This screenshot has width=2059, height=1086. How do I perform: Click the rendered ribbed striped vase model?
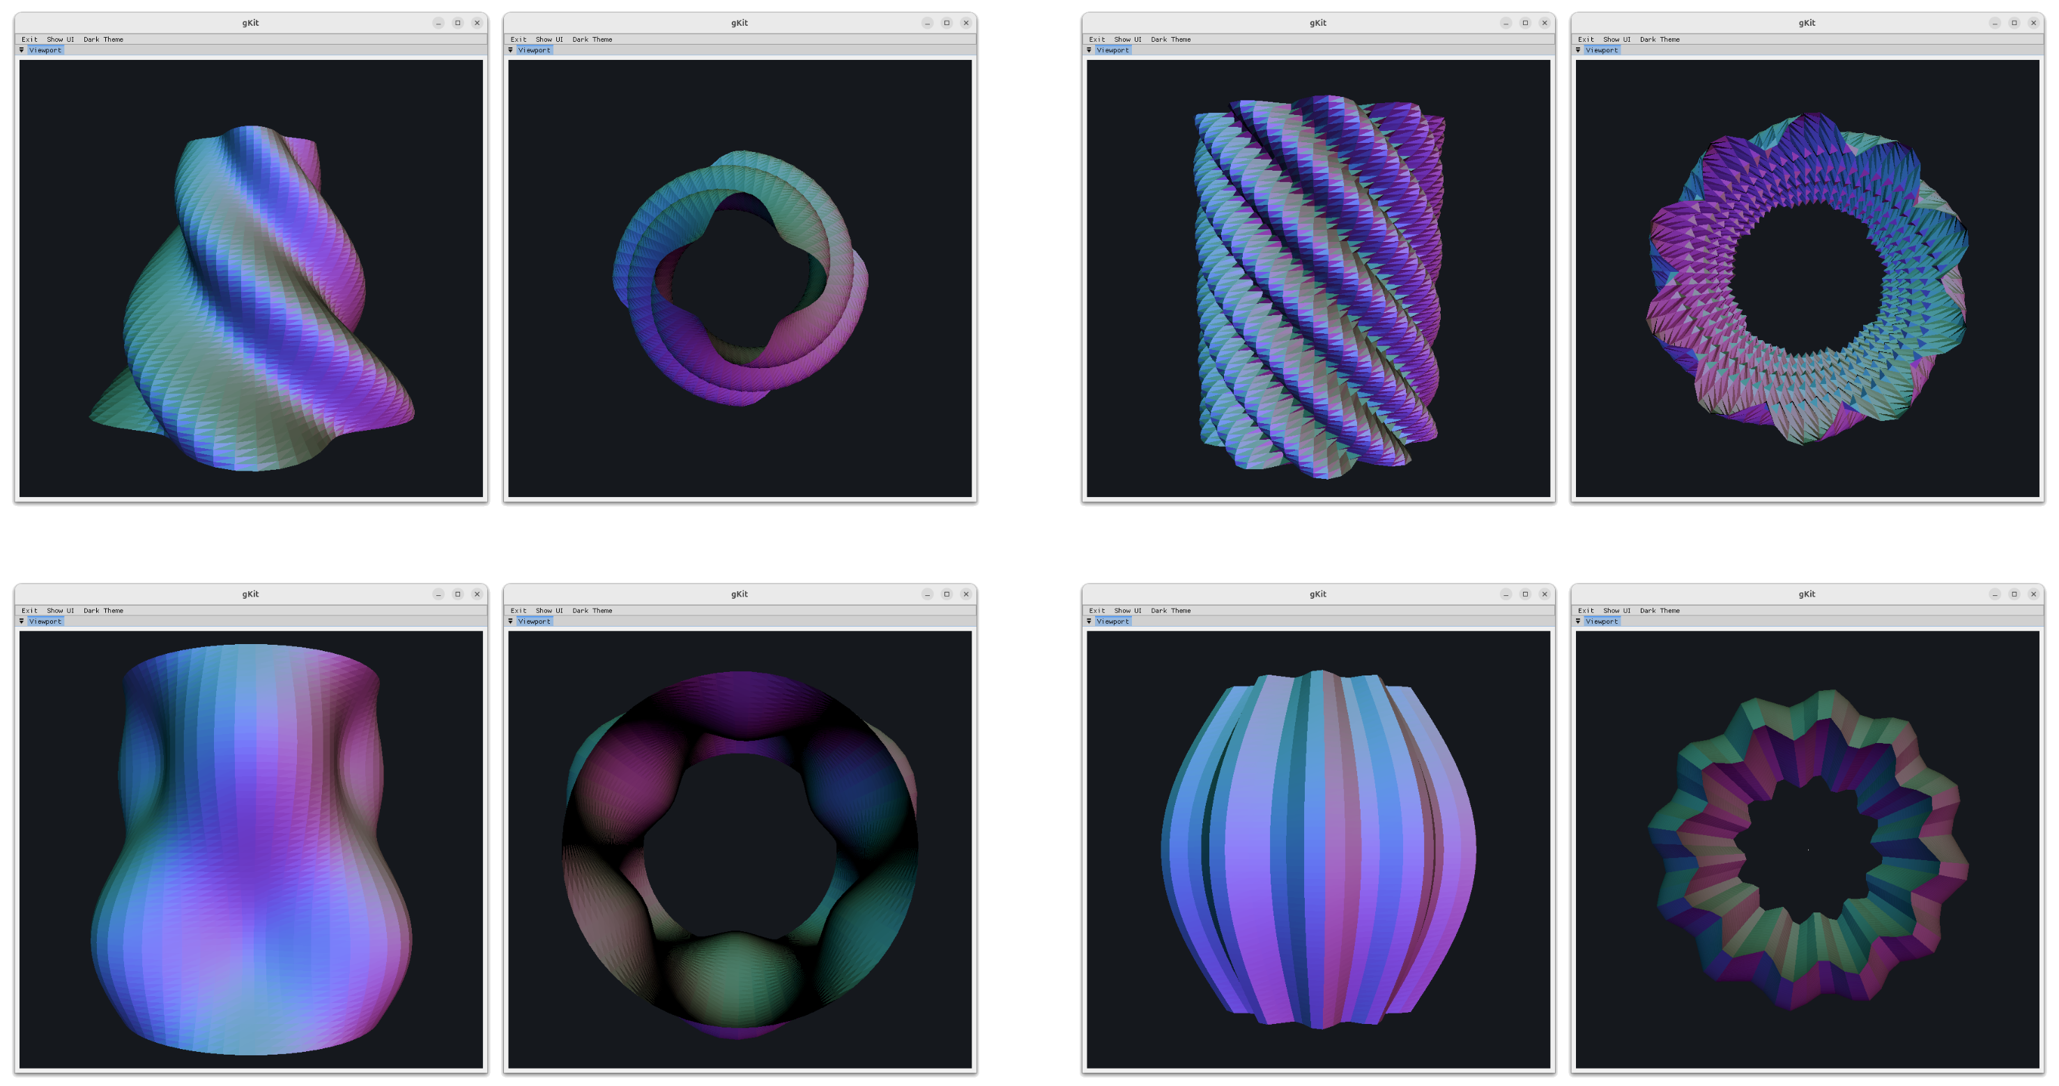(x=1319, y=850)
